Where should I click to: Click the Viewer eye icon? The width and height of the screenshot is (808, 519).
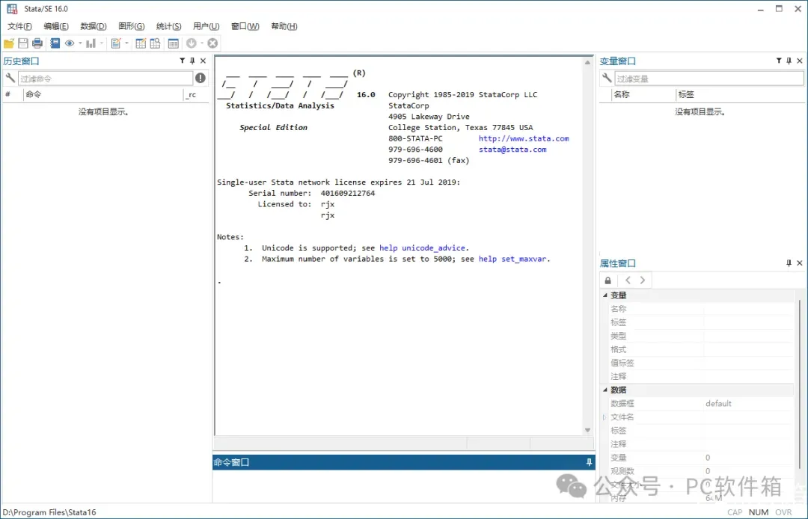[70, 43]
